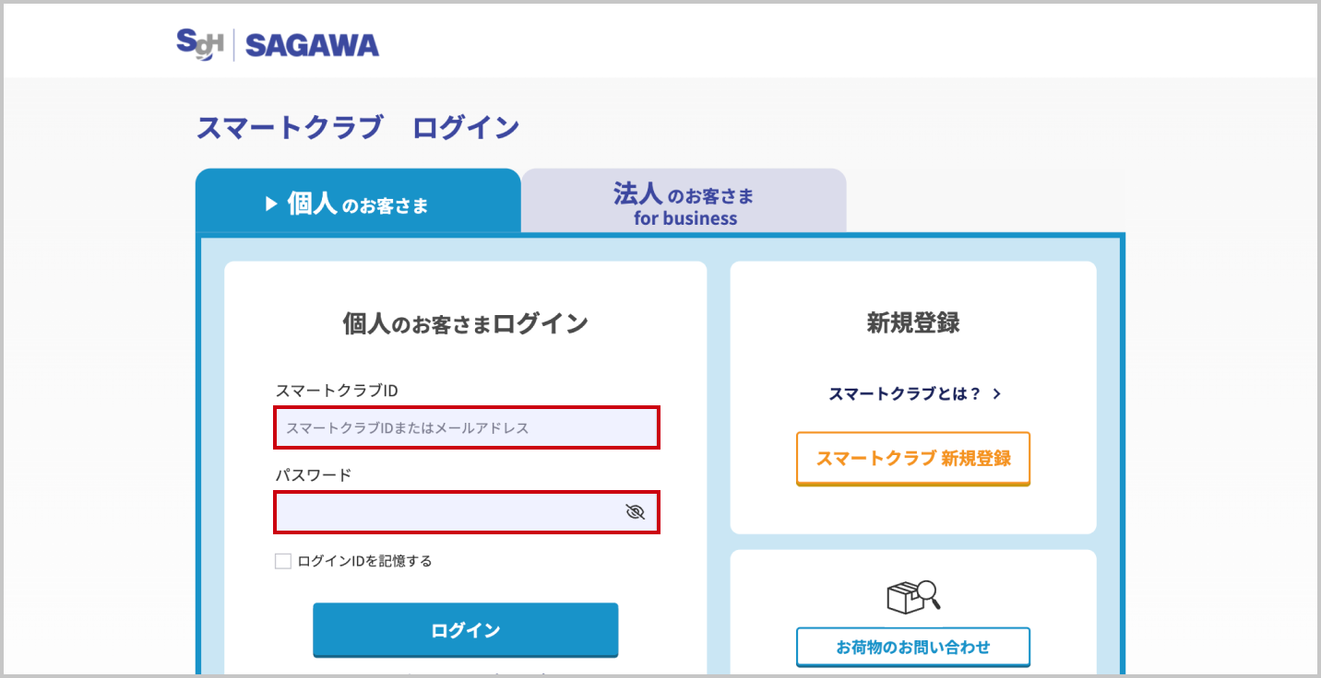Click chevron next to スマートクラブとは？

tap(996, 394)
